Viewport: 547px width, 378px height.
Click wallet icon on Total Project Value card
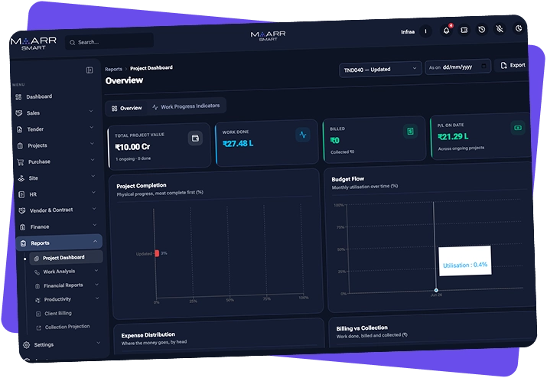pyautogui.click(x=195, y=138)
